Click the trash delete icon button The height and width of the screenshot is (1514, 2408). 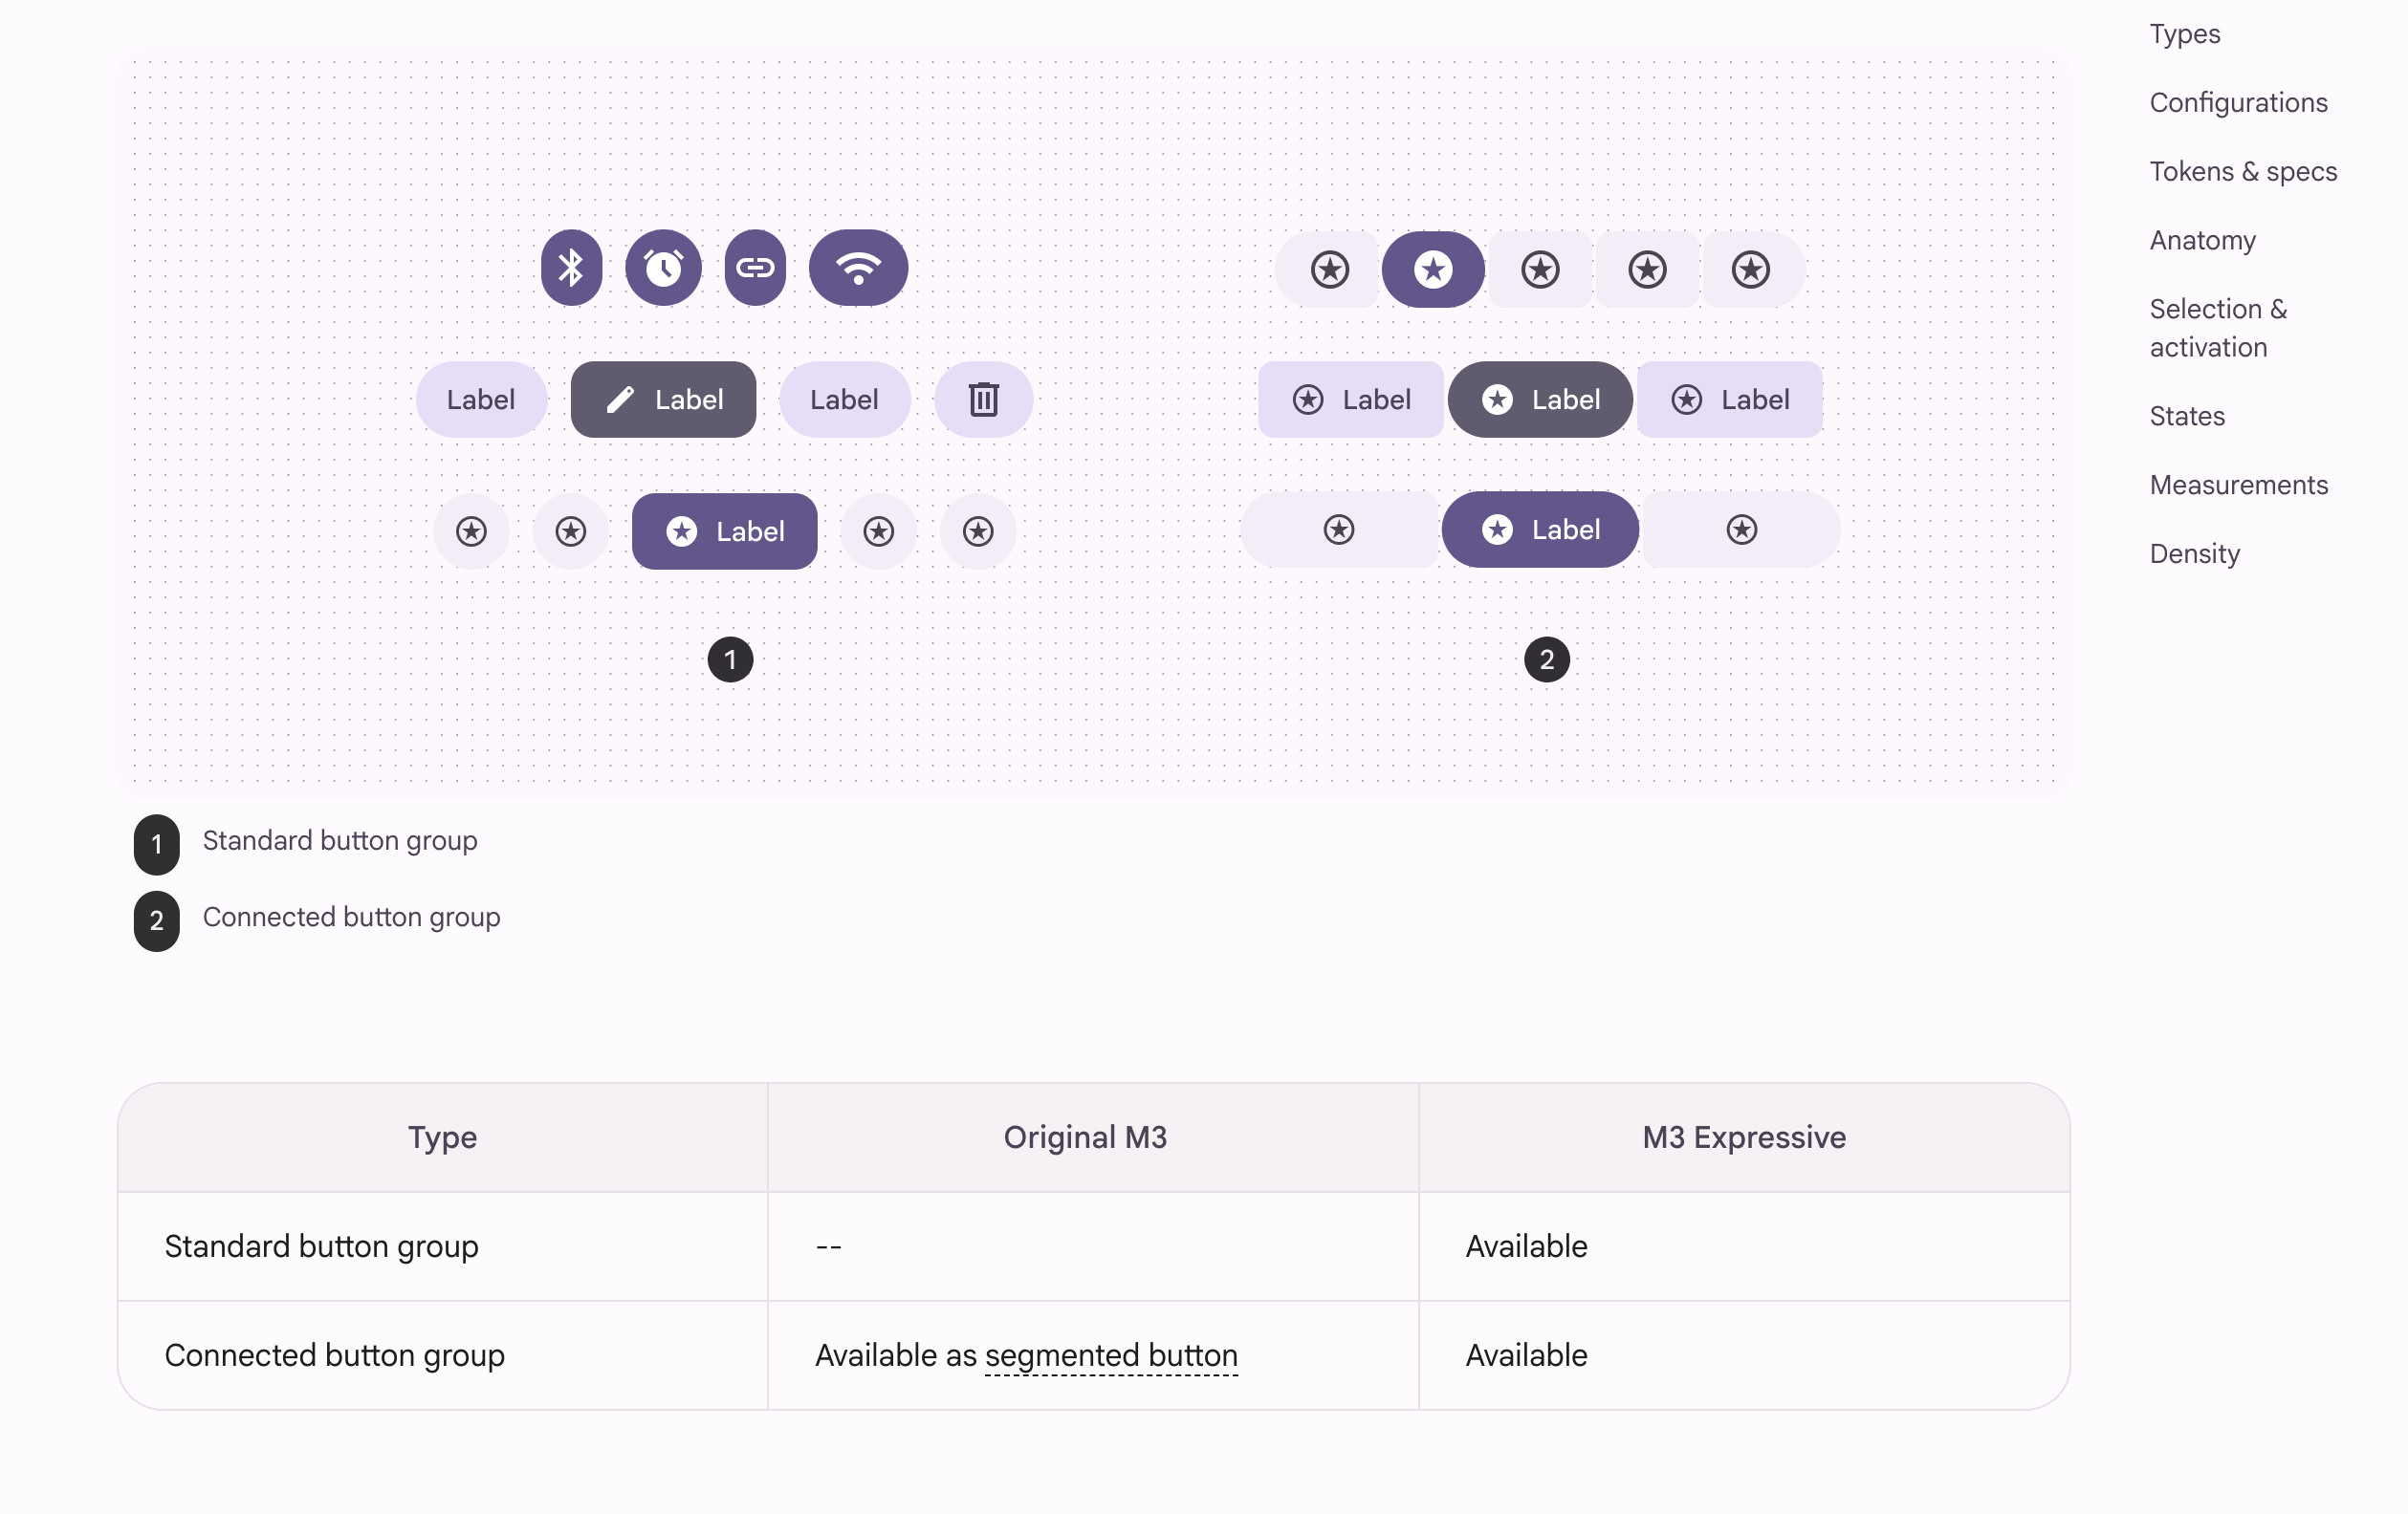click(x=983, y=400)
